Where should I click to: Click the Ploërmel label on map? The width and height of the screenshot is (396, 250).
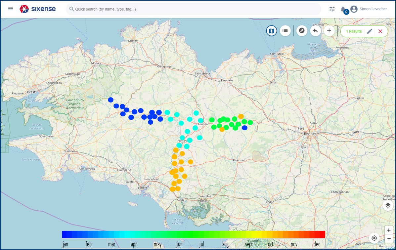[239, 160]
